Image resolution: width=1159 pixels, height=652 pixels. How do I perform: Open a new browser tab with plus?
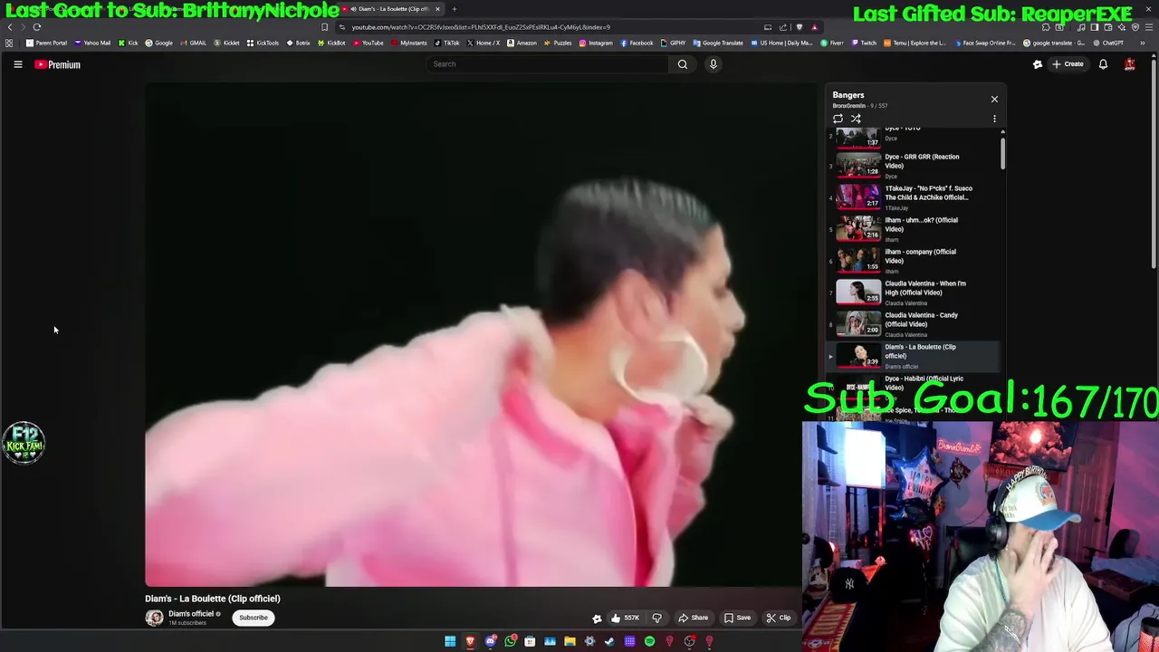pyautogui.click(x=455, y=9)
